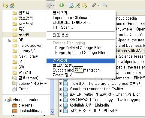The height and width of the screenshot is (118, 145).
Task: Choose Purge Deleted Storage Files
Action: pos(81,48)
